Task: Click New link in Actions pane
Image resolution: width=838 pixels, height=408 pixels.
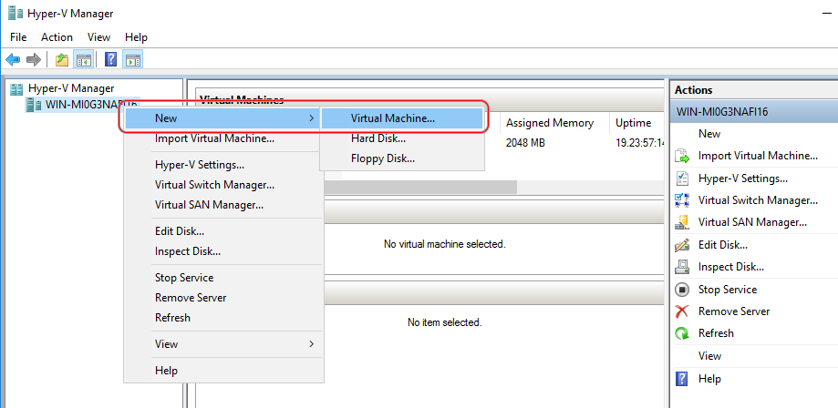Action: click(709, 134)
